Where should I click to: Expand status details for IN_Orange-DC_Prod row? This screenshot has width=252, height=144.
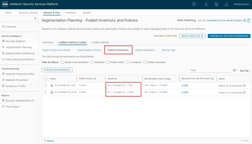point(245,92)
